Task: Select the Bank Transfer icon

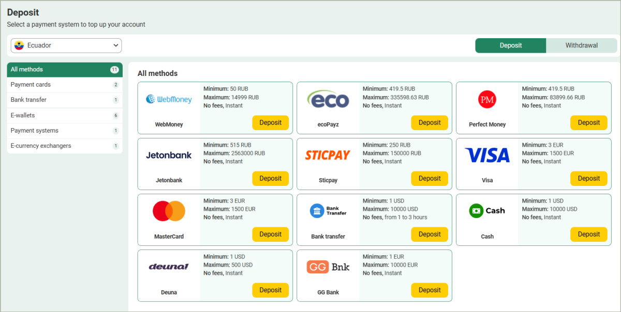Action: (328, 211)
